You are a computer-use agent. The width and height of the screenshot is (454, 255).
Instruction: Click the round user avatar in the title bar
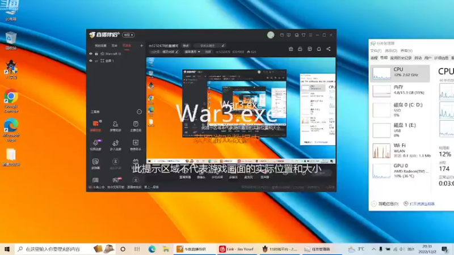[271, 35]
